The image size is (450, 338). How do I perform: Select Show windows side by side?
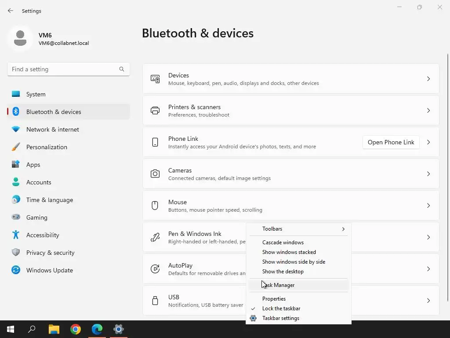point(298,262)
